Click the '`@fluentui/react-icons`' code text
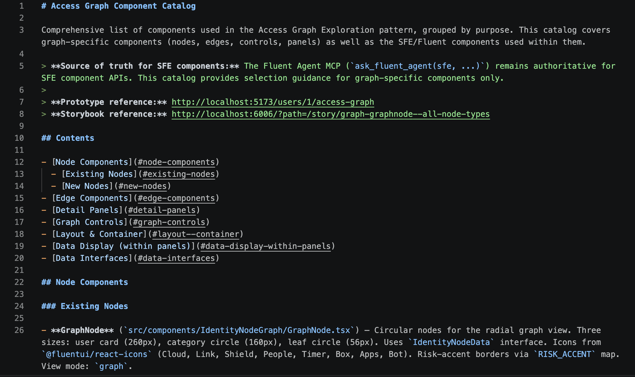 pos(97,354)
